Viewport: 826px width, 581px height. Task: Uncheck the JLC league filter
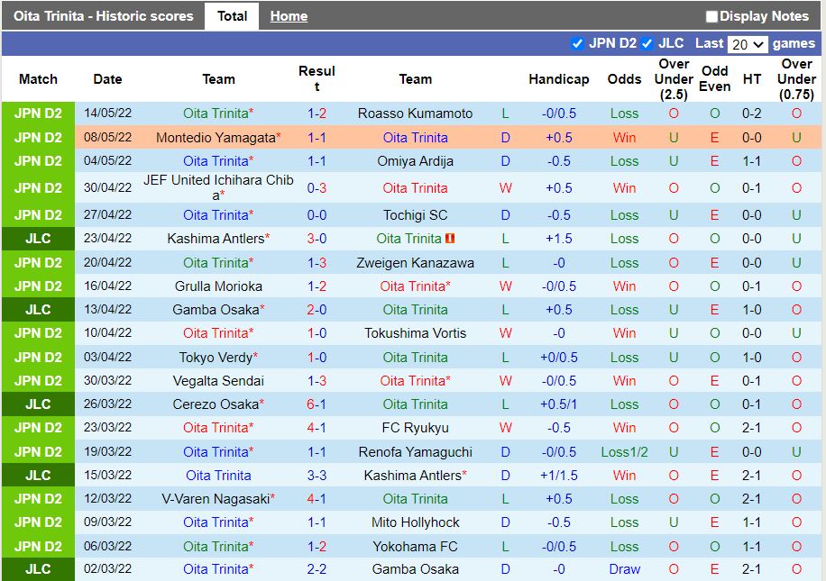coord(647,43)
